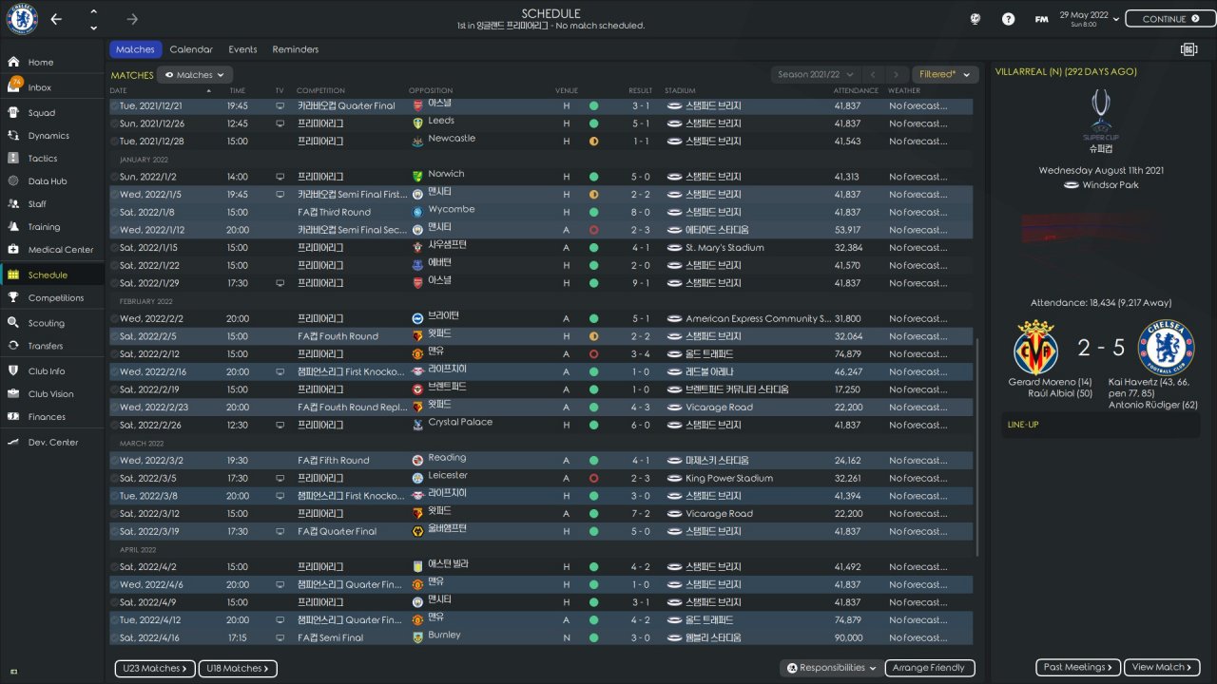Open the Staff sidebar icon
Viewport: 1217px width, 684px height.
13,203
